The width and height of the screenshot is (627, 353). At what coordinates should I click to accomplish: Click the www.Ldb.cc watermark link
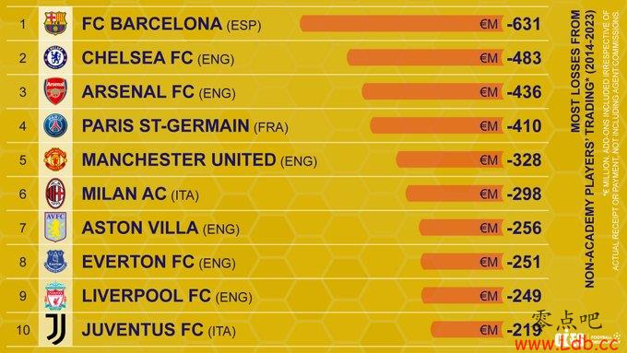tap(567, 344)
